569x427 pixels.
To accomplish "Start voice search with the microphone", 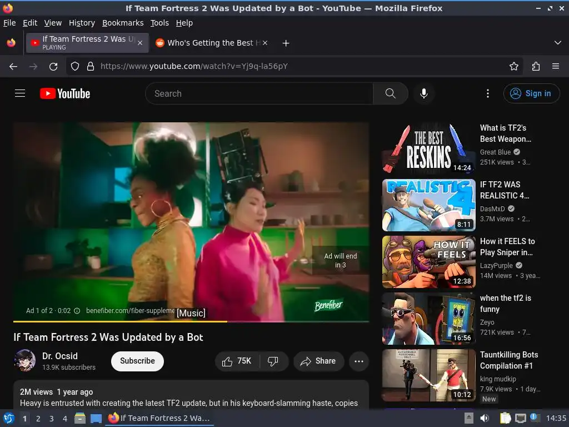I will [x=423, y=93].
